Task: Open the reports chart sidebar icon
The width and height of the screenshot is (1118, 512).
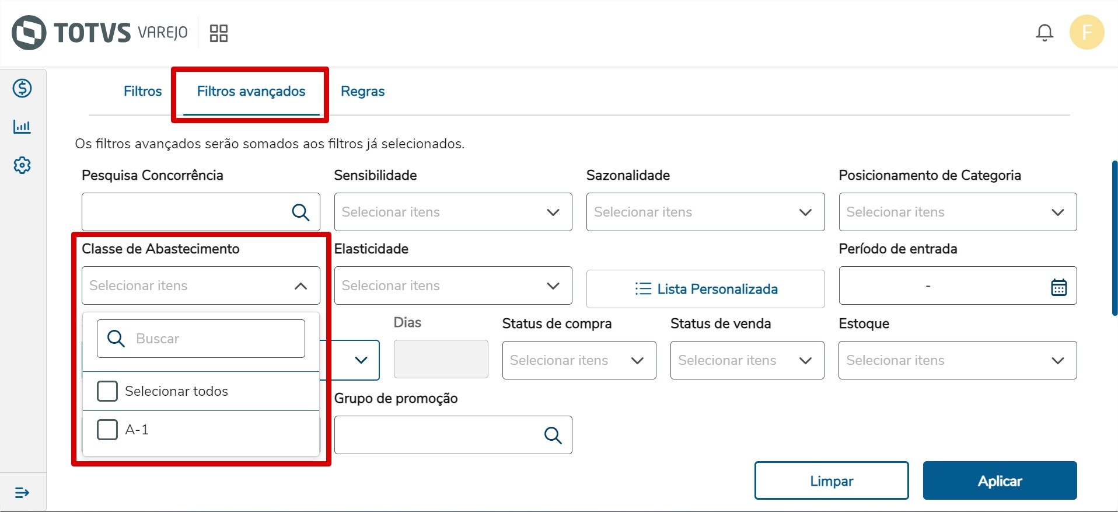Action: click(x=22, y=127)
